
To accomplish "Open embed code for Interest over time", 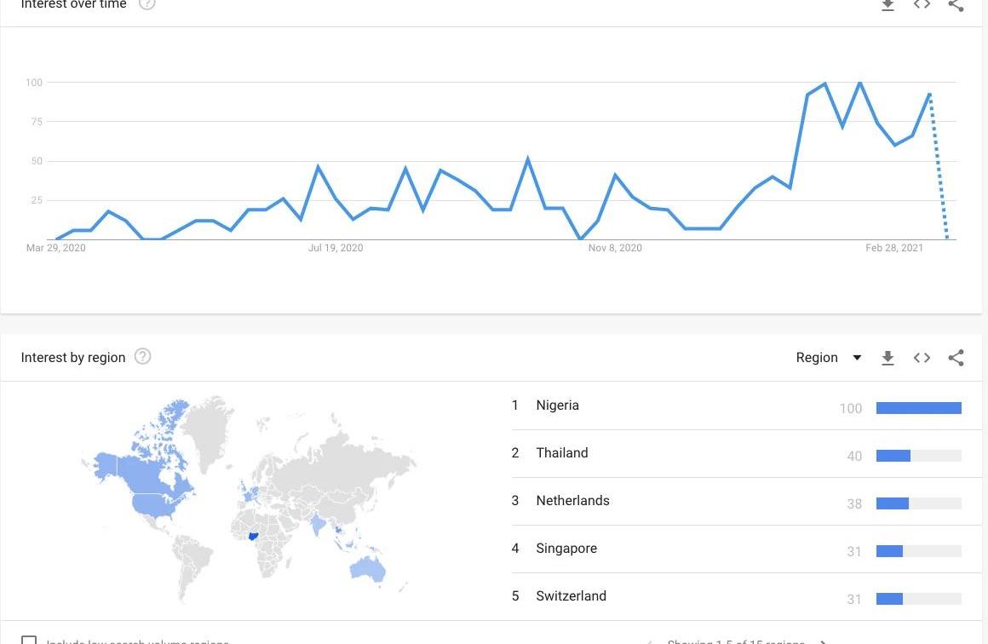I will [922, 5].
